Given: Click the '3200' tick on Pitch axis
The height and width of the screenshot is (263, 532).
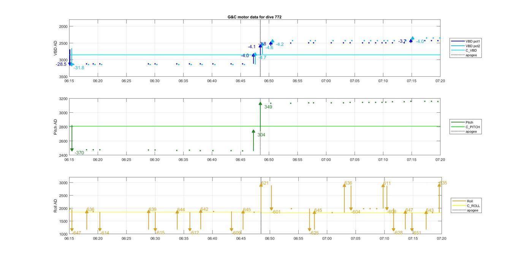Looking at the screenshot, I should click(x=63, y=99).
